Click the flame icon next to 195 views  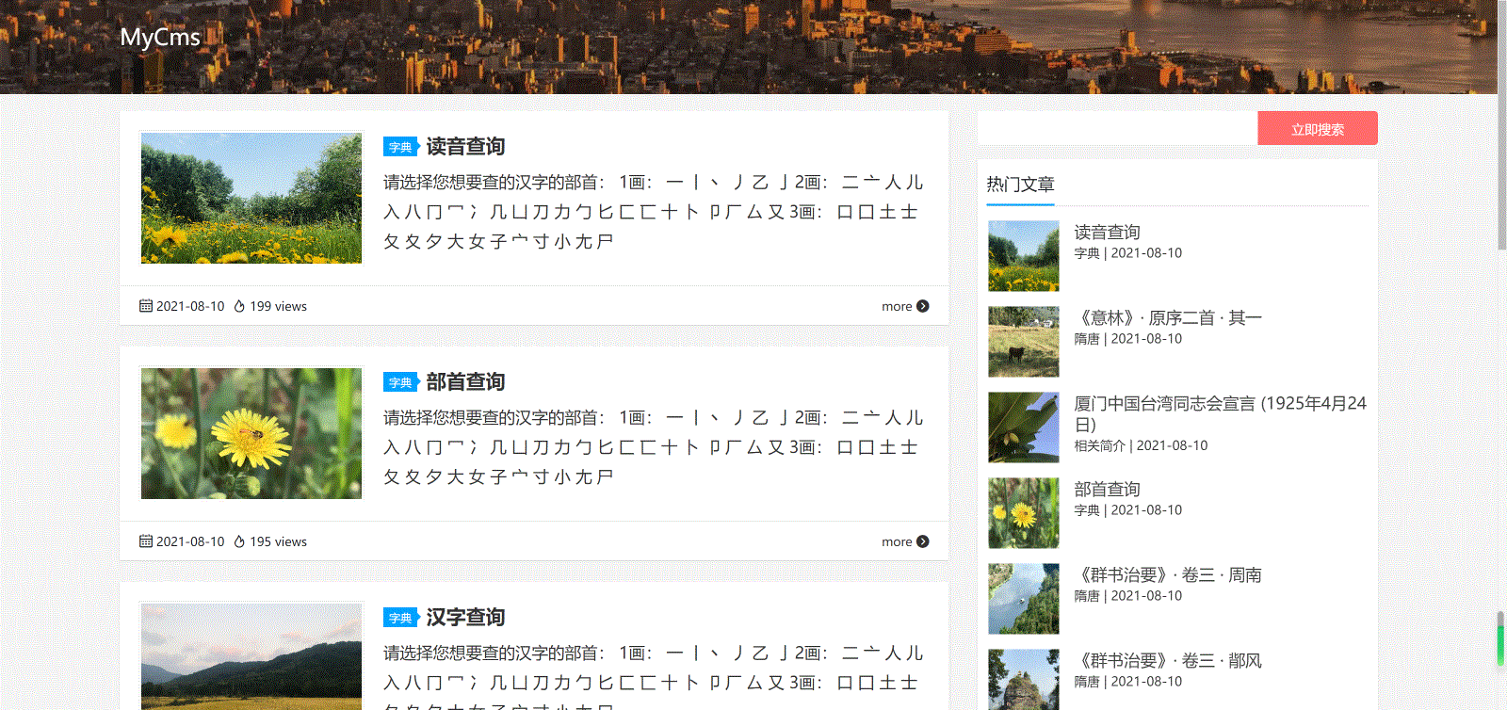pos(239,541)
